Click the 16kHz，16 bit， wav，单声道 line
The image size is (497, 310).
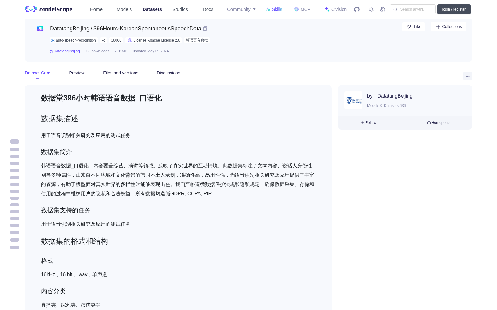pyautogui.click(x=74, y=275)
